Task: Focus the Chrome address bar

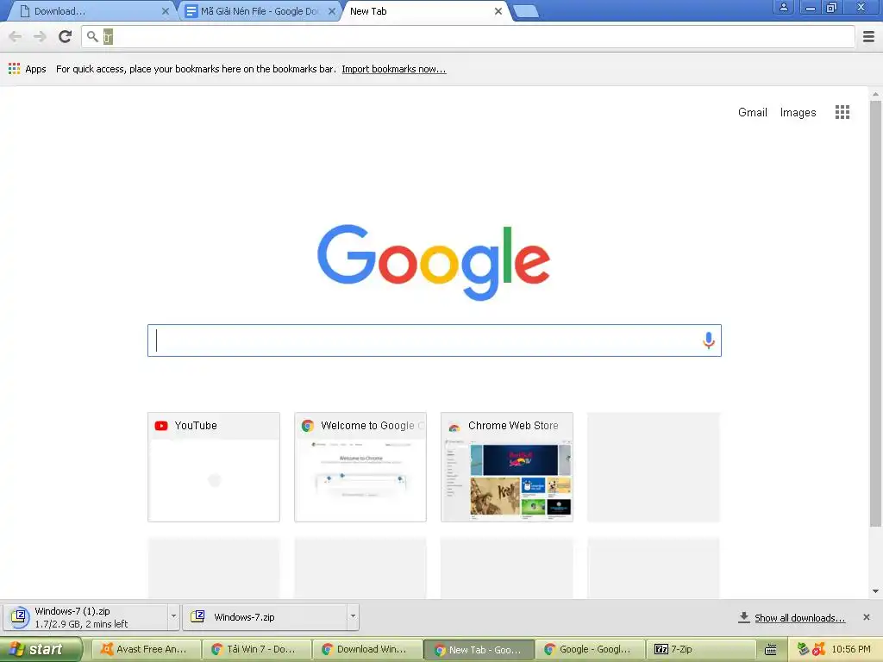Action: [x=468, y=36]
